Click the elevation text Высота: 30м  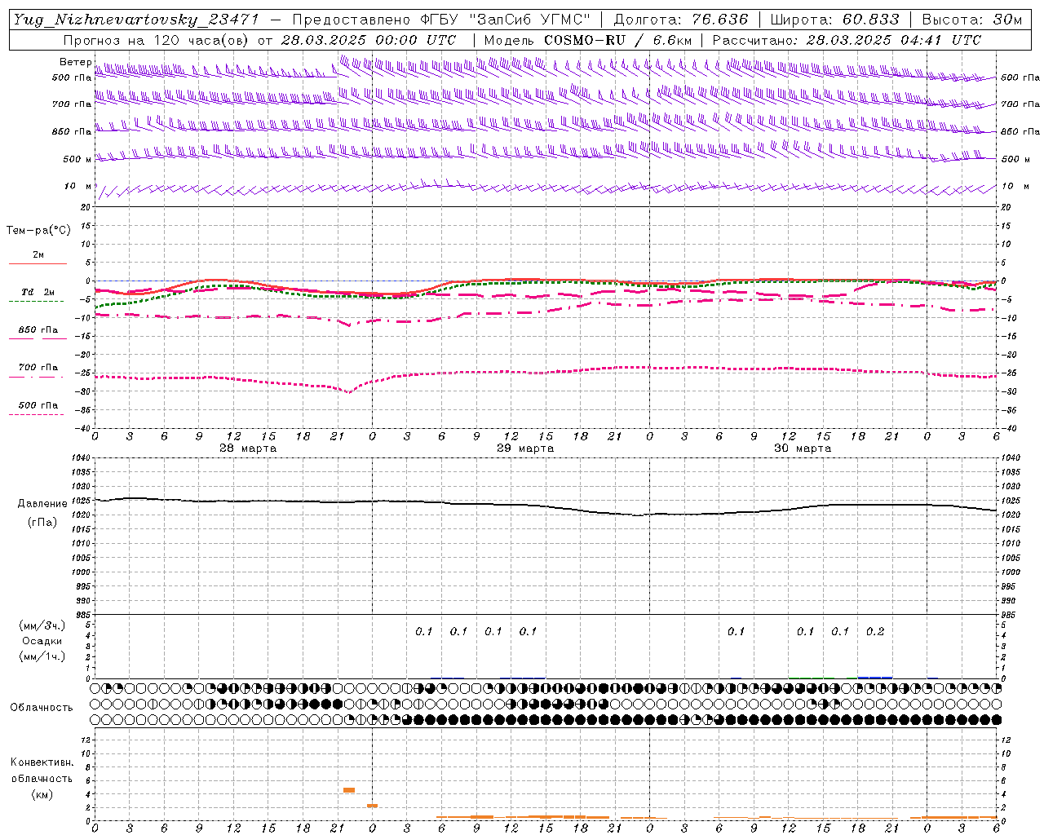coord(971,20)
